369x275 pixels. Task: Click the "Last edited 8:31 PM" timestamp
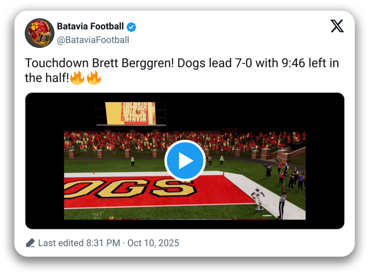tap(79, 243)
